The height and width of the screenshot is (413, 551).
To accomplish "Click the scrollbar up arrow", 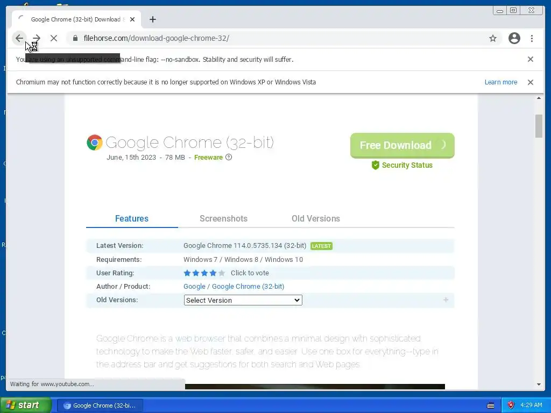I will (x=539, y=98).
